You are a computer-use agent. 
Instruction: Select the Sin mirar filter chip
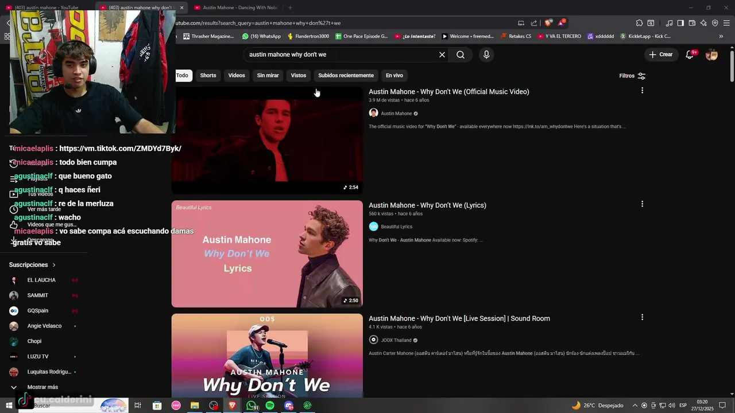click(x=268, y=76)
